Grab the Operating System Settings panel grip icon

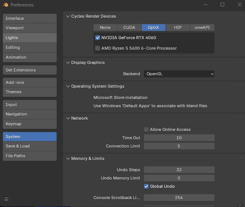pyautogui.click(x=240, y=86)
